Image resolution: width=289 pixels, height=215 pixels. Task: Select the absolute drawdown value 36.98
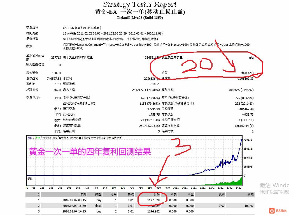pos(57,90)
